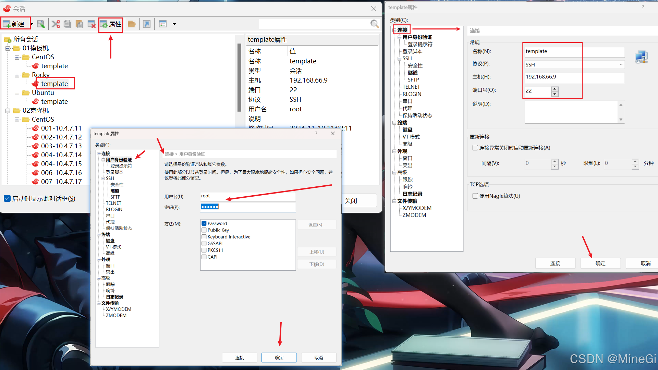This screenshot has height=370, width=658.
Task: Toggle the 启动时显示此对话框 checkbox
Action: (x=7, y=198)
